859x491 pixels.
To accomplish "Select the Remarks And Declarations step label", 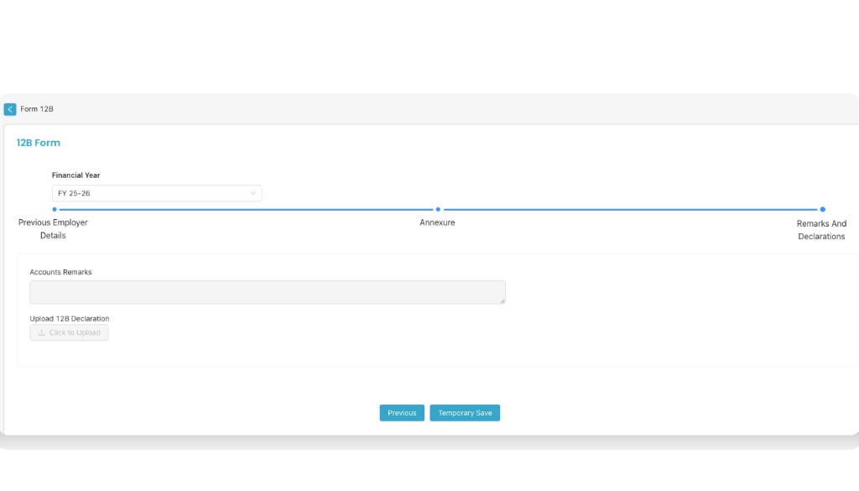I will pos(821,230).
